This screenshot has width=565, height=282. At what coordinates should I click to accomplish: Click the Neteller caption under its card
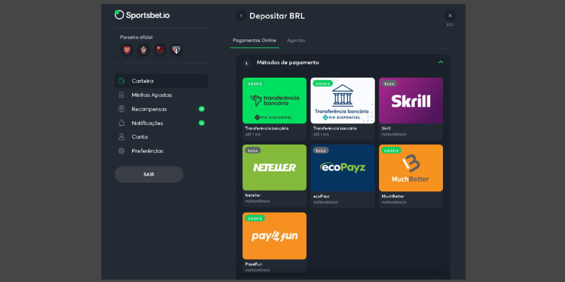click(253, 195)
